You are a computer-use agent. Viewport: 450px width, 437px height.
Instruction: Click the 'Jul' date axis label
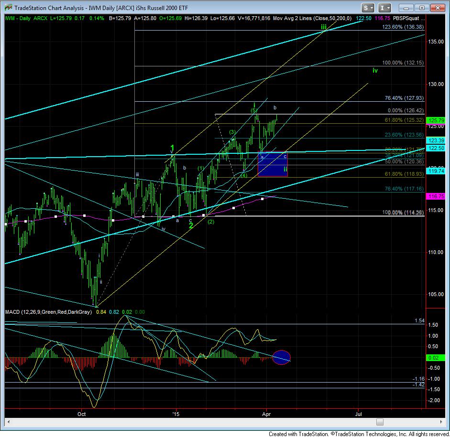359,414
